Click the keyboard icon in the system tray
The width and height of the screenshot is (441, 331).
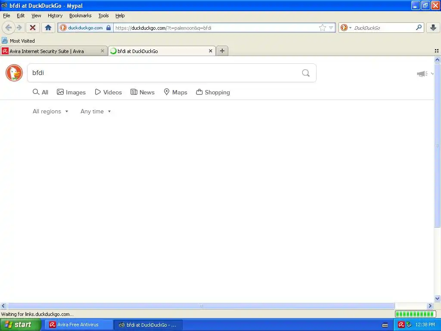(385, 325)
